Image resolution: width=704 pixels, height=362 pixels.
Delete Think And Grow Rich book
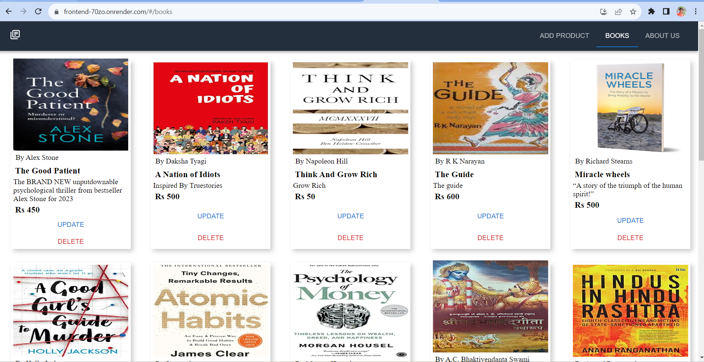[x=351, y=238]
